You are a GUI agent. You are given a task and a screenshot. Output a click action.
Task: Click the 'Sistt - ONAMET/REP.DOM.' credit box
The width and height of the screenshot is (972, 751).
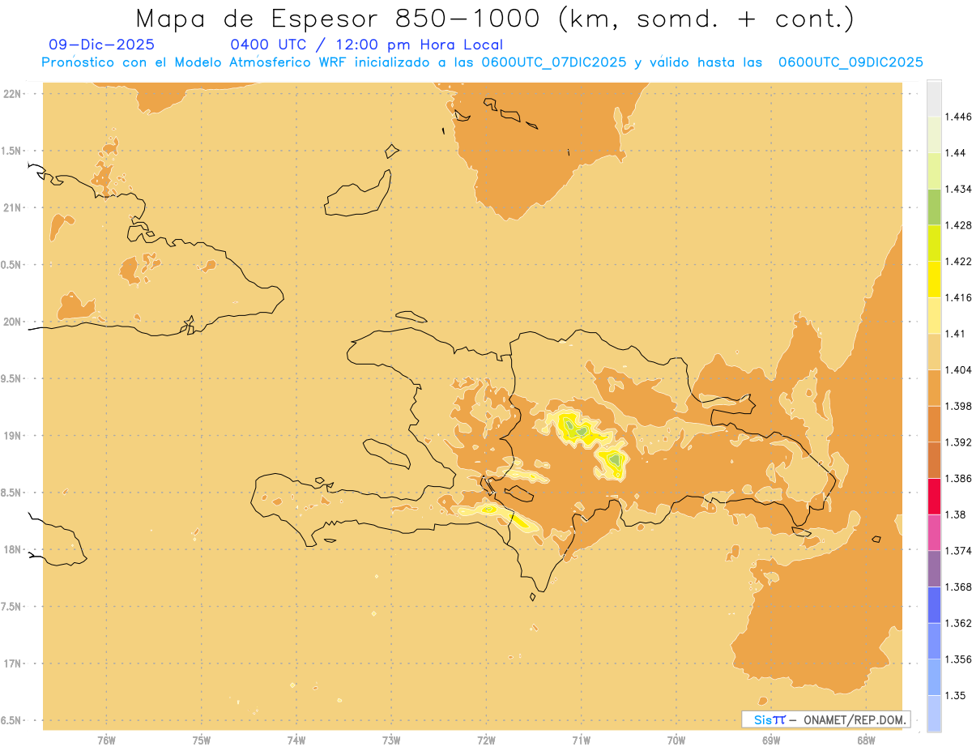(x=825, y=719)
